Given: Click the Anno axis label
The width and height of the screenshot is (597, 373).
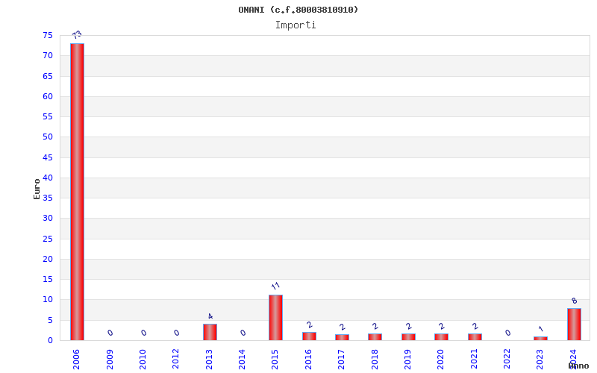Looking at the screenshot, I should coord(579,366).
